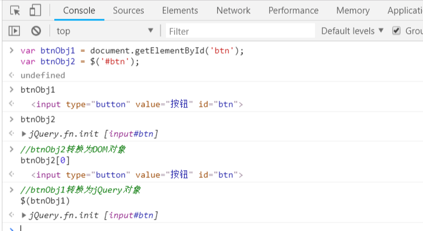Open the Console tab
The width and height of the screenshot is (423, 231).
(79, 10)
